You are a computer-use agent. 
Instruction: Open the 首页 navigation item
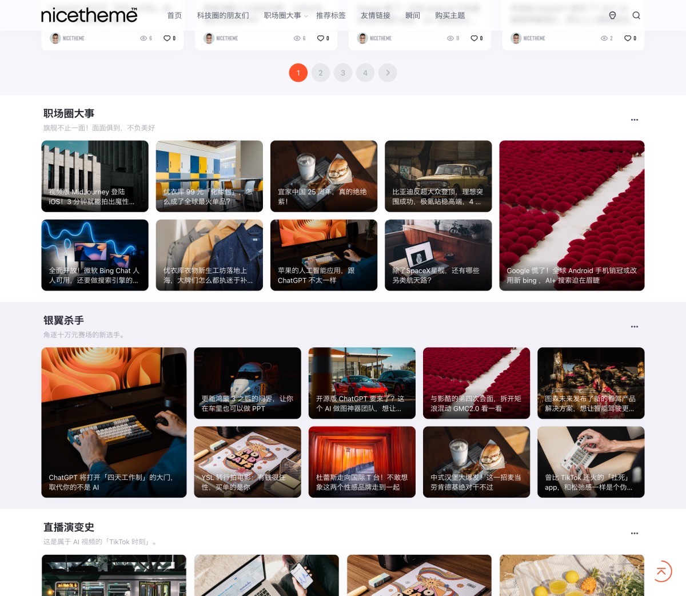(174, 15)
